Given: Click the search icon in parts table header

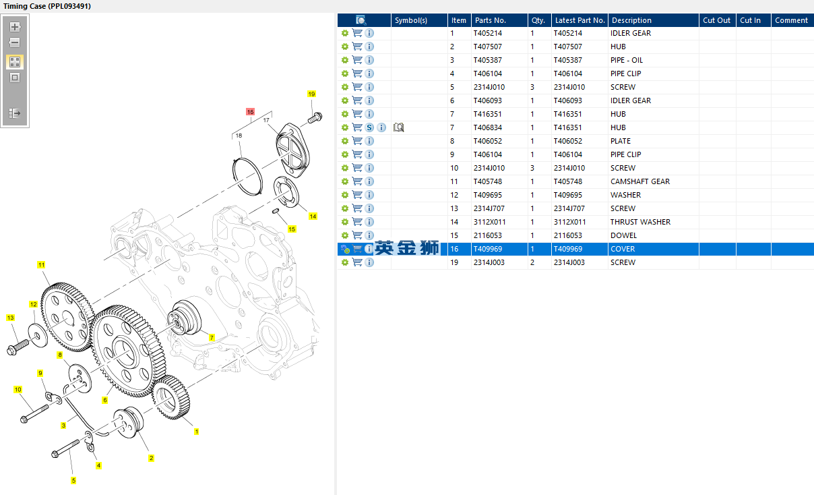Looking at the screenshot, I should (x=361, y=20).
